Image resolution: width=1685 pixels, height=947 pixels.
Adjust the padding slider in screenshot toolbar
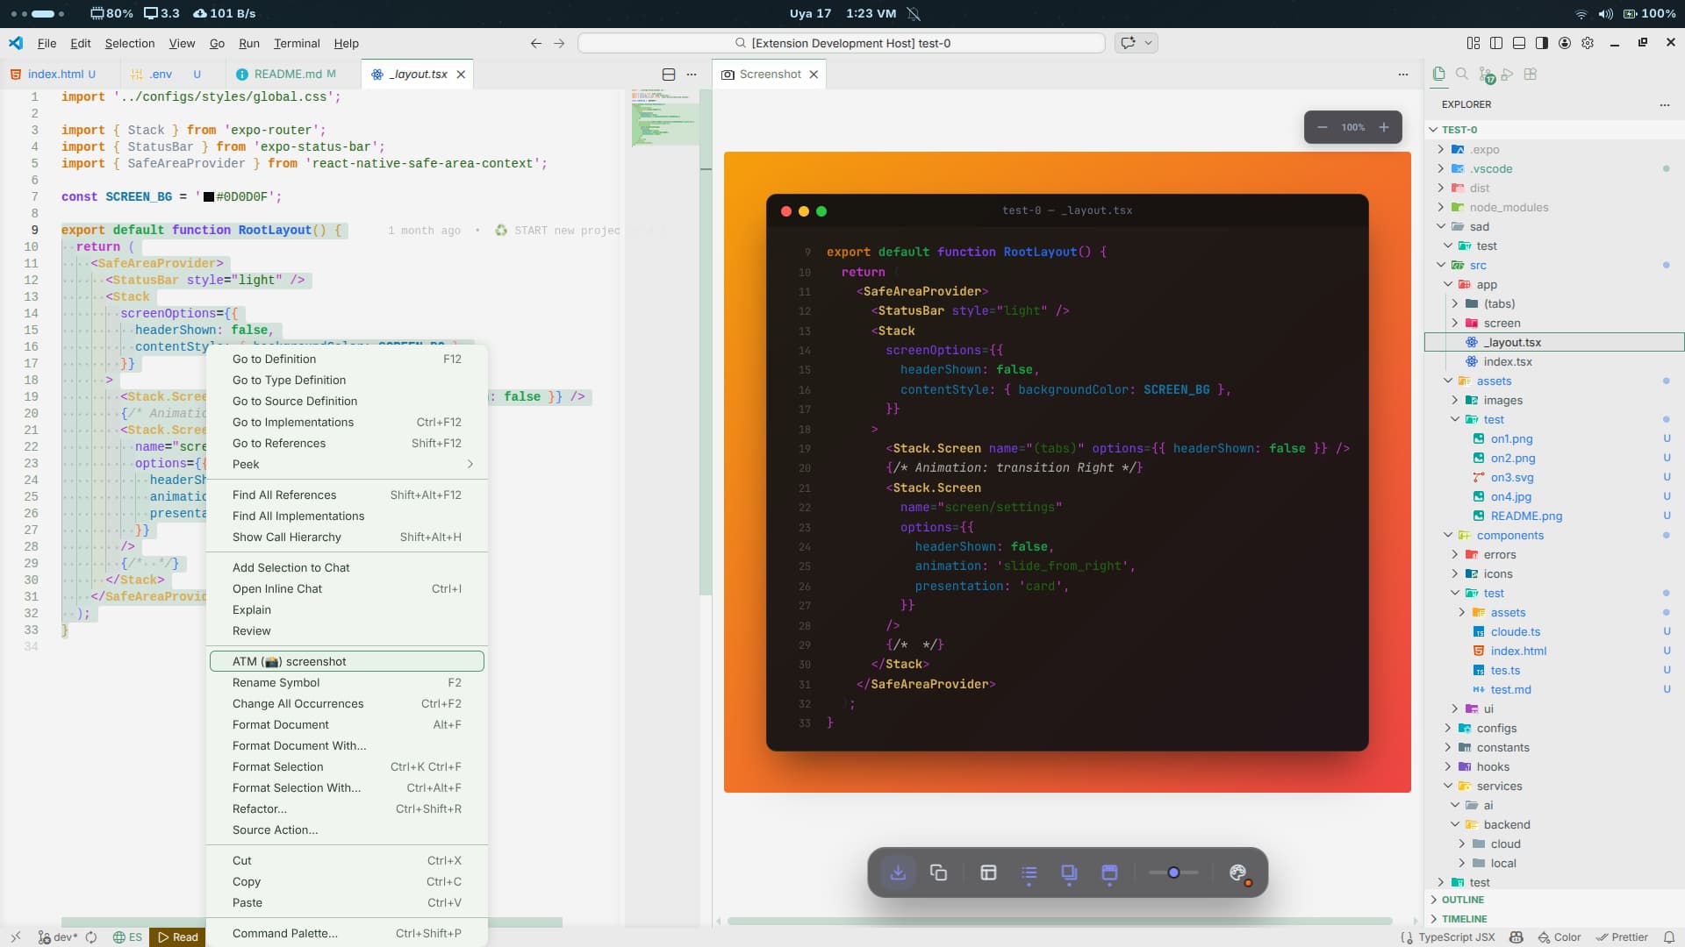point(1173,872)
